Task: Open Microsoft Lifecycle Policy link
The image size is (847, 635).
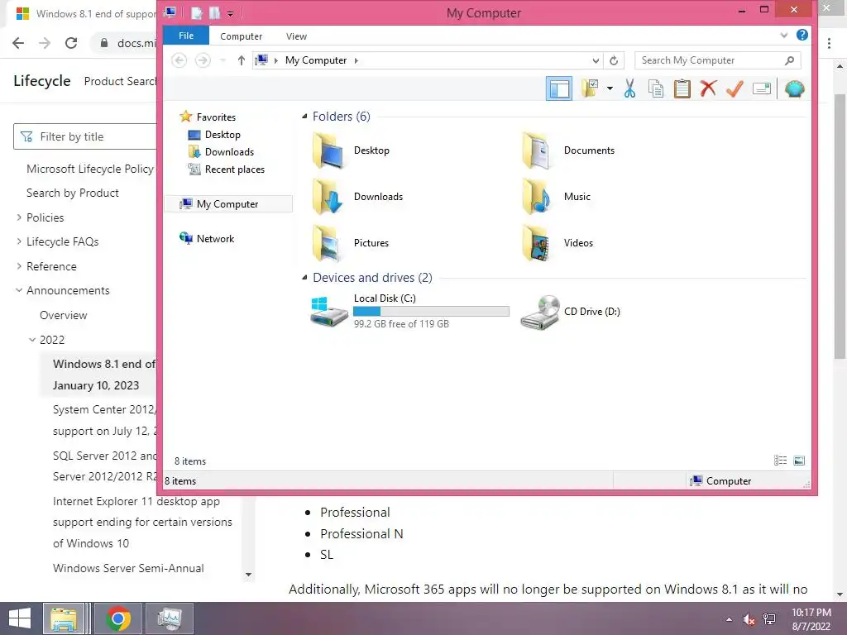Action: click(x=90, y=169)
